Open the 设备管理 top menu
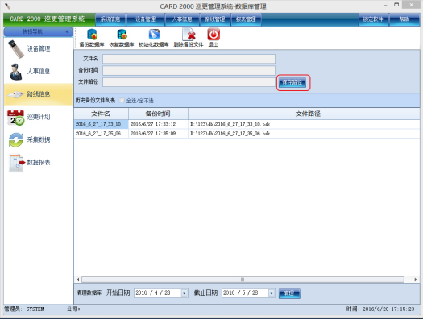The width and height of the screenshot is (423, 319). (145, 19)
